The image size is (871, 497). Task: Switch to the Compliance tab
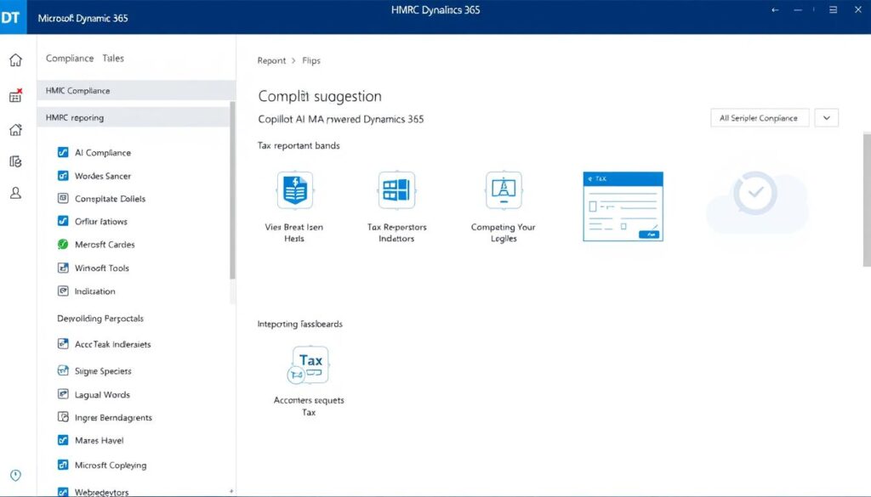pyautogui.click(x=70, y=59)
